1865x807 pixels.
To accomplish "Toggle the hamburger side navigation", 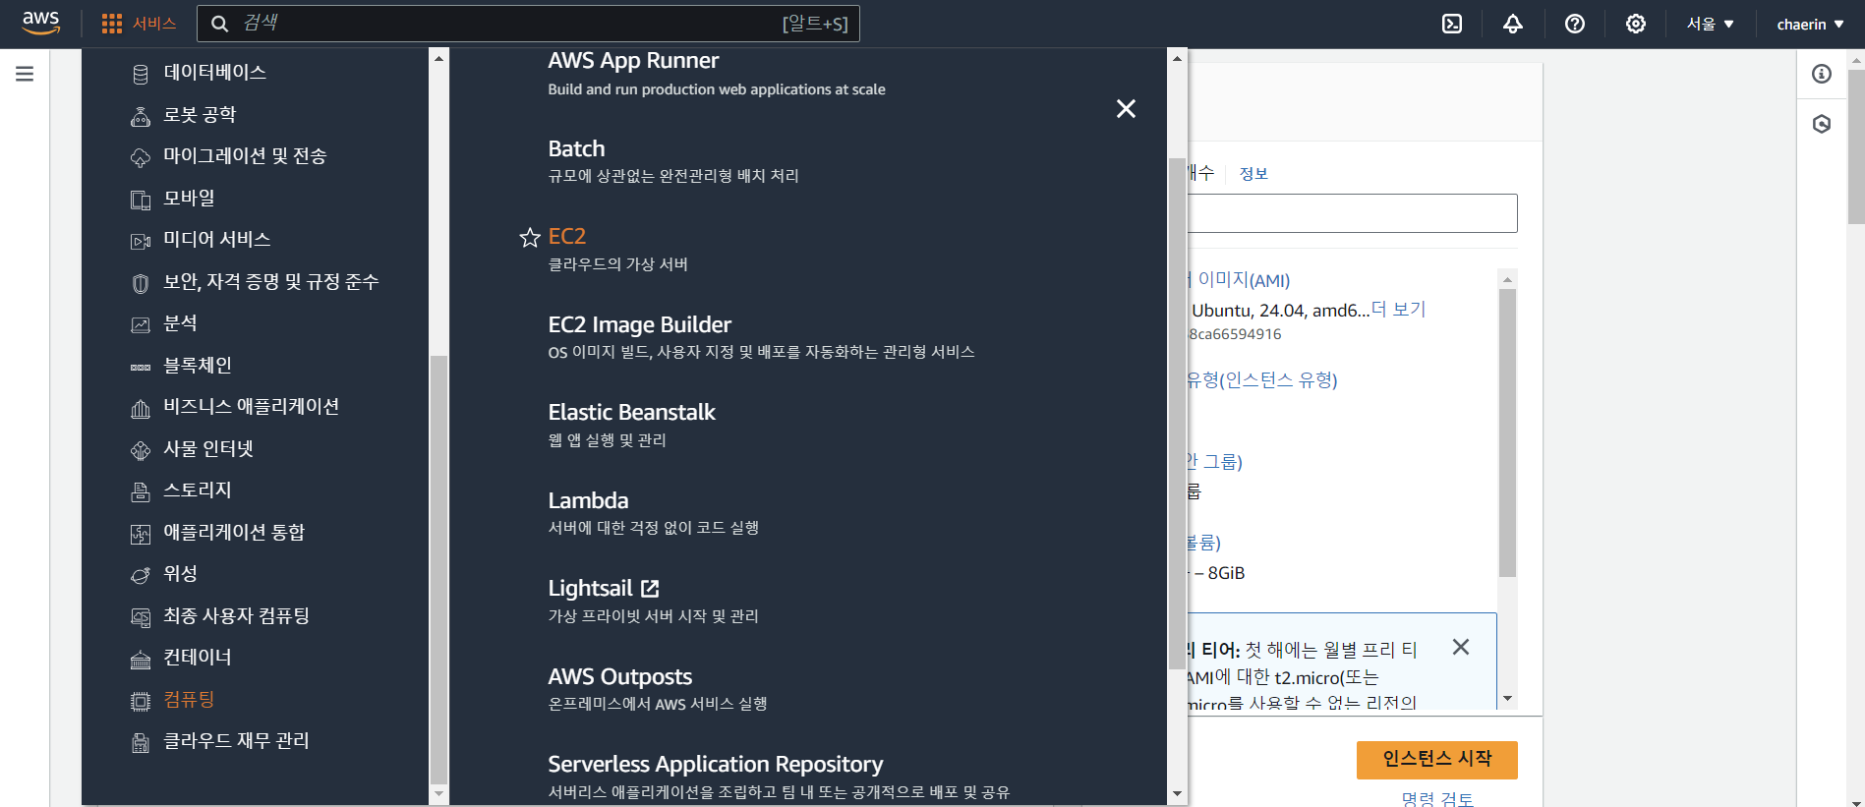I will coord(25,74).
